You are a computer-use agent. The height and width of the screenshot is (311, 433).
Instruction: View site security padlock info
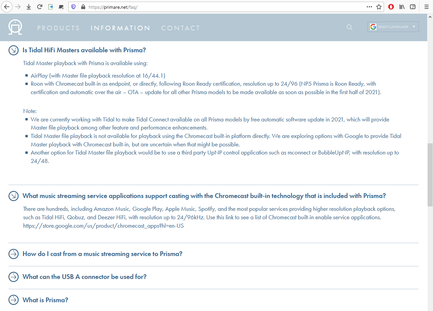pyautogui.click(x=83, y=7)
